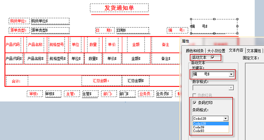Check the 负数红色 checkbox
This screenshot has width=264, height=140.
point(194,95)
